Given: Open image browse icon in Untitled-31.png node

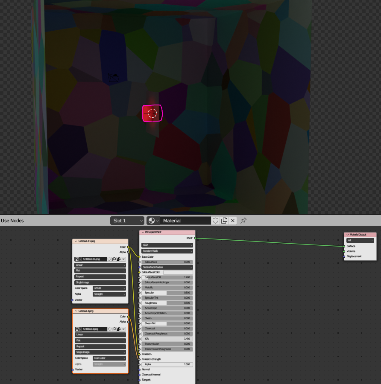Looking at the screenshot, I should click(78, 259).
